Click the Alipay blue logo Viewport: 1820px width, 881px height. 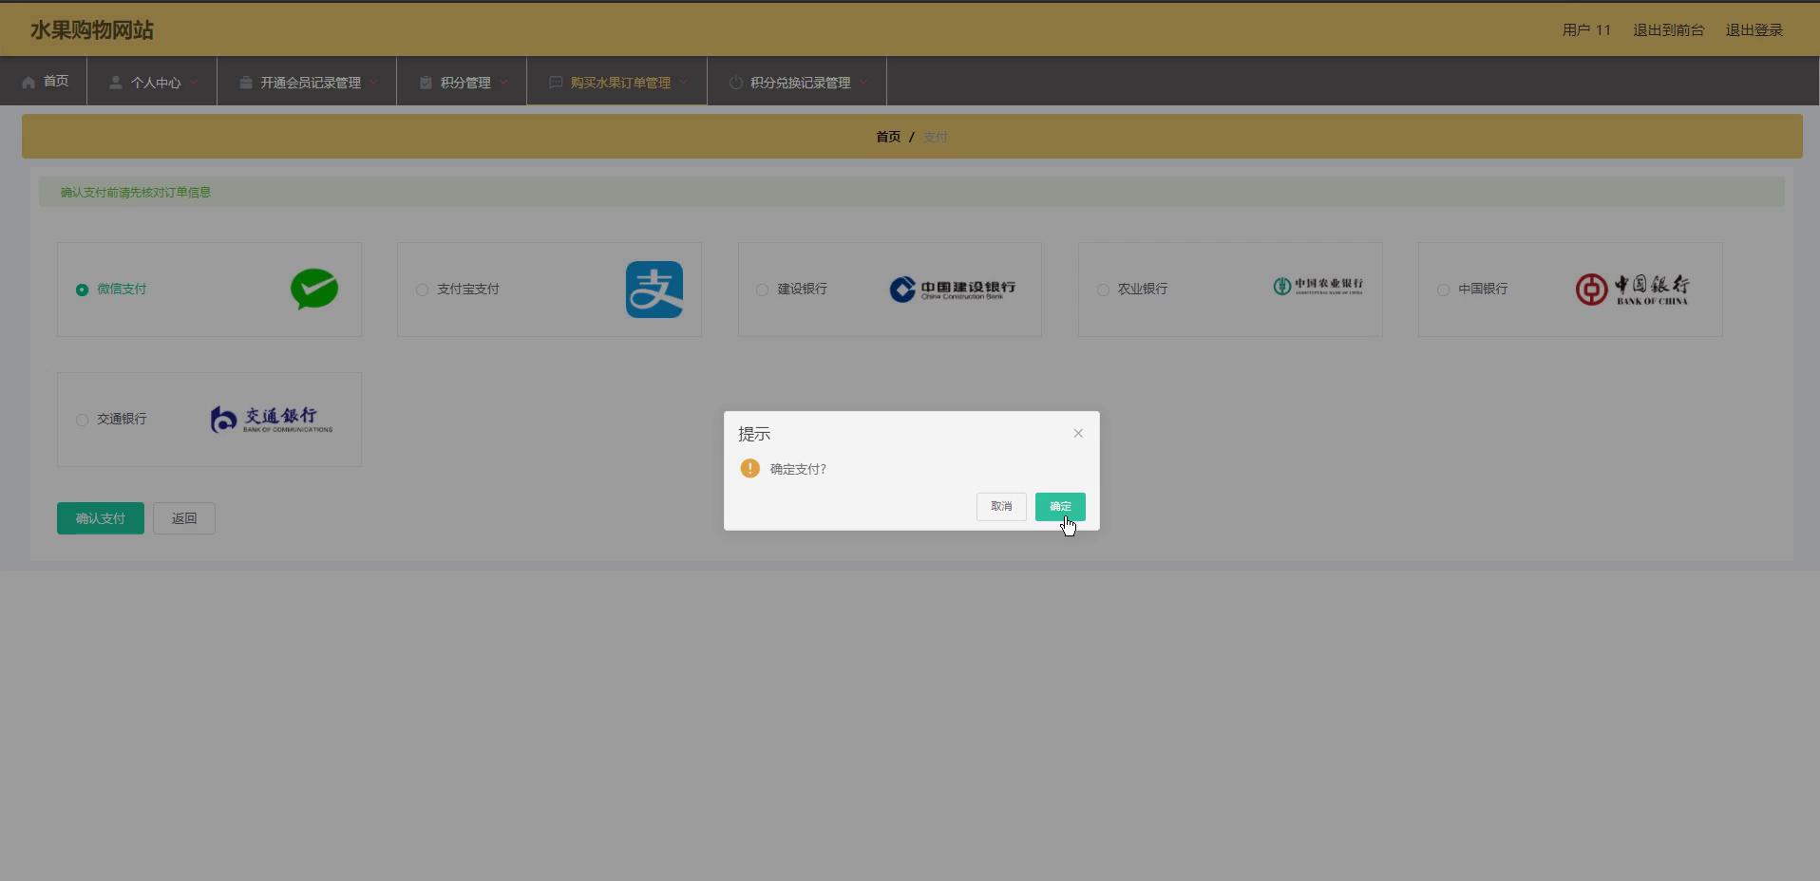click(654, 290)
